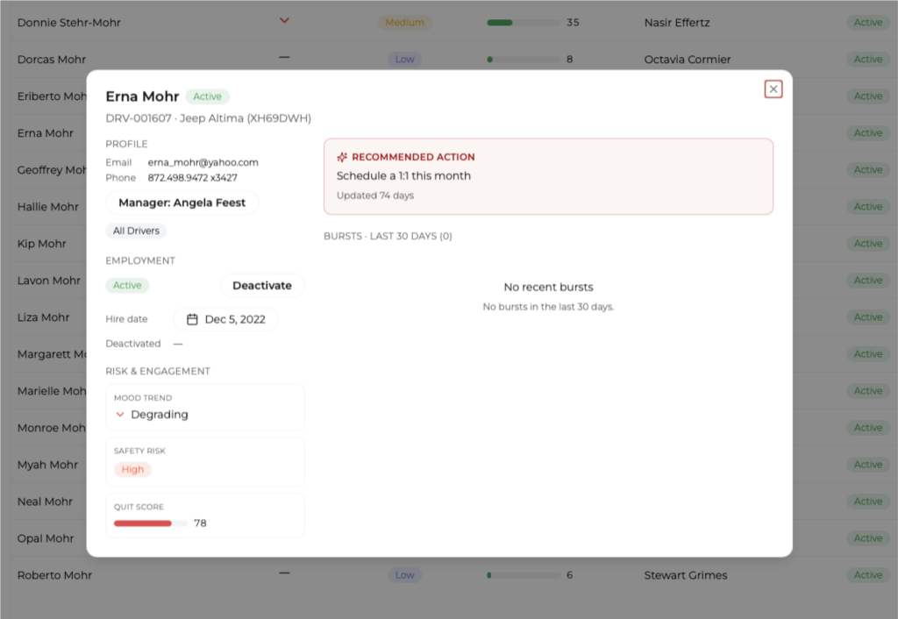
Task: Click 'Schedule a 1:1 this month' text
Action: point(403,176)
